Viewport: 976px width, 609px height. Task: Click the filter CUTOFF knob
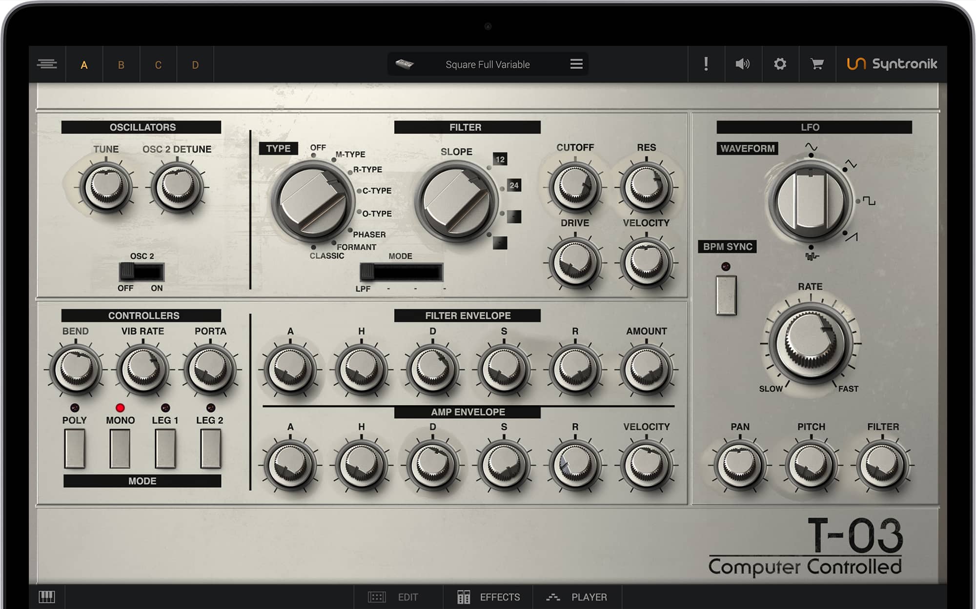pos(575,187)
